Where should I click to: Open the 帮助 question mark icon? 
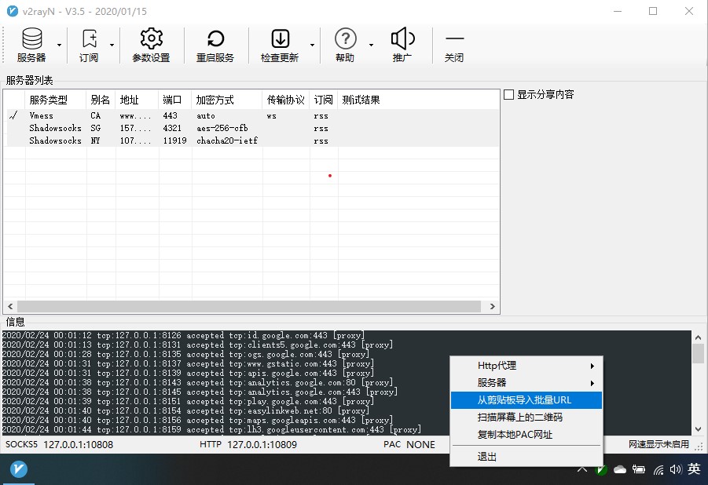(x=345, y=39)
